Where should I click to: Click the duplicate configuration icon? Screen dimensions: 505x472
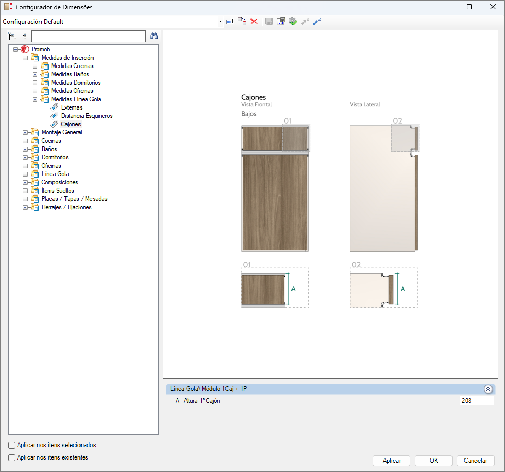tap(242, 22)
